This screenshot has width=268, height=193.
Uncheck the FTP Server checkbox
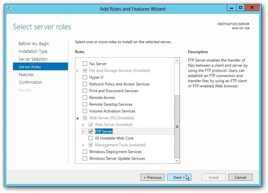coord(91,131)
